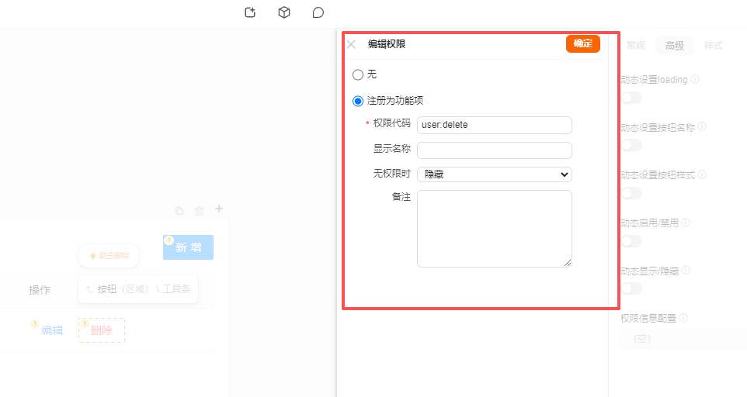Click the 编辑 link in table row
Screen dimensions: 747x397
point(52,330)
